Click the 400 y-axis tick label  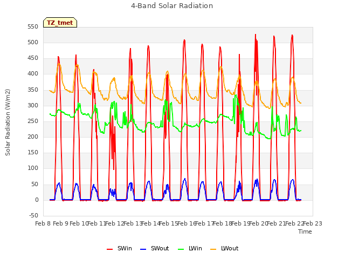pos(33,74)
